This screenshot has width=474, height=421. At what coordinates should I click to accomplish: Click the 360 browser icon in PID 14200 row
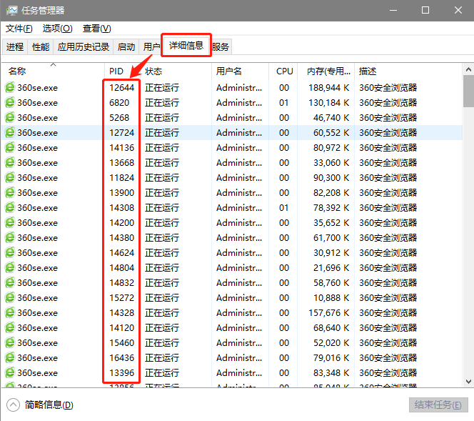click(x=10, y=222)
